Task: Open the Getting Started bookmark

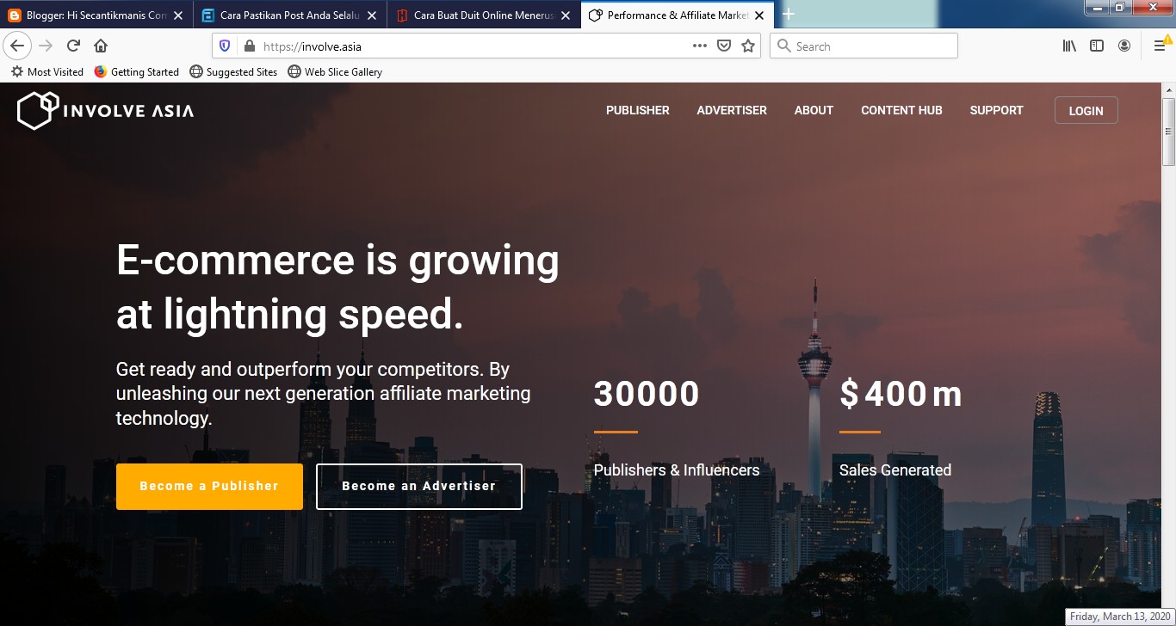Action: click(x=136, y=72)
